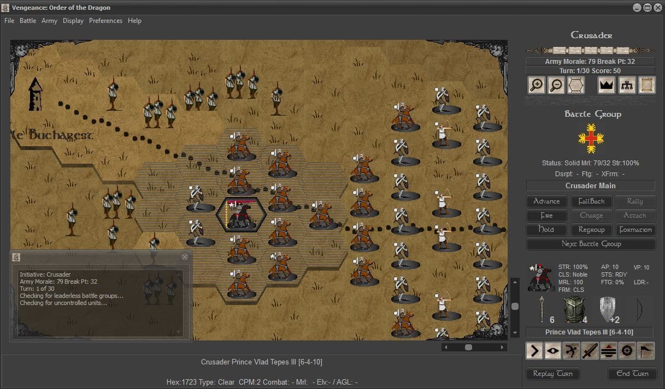Click the tower icon near Bucharest
Viewport: 665px width, 389px height.
pyautogui.click(x=36, y=93)
